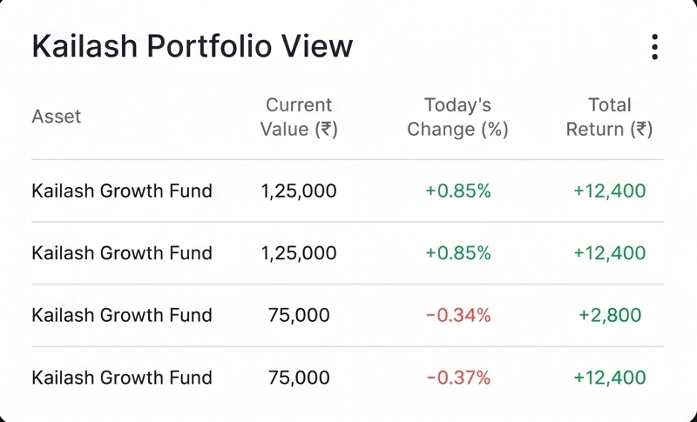The height and width of the screenshot is (422, 697).
Task: Select the −0.34% today's change cell
Action: coord(458,316)
